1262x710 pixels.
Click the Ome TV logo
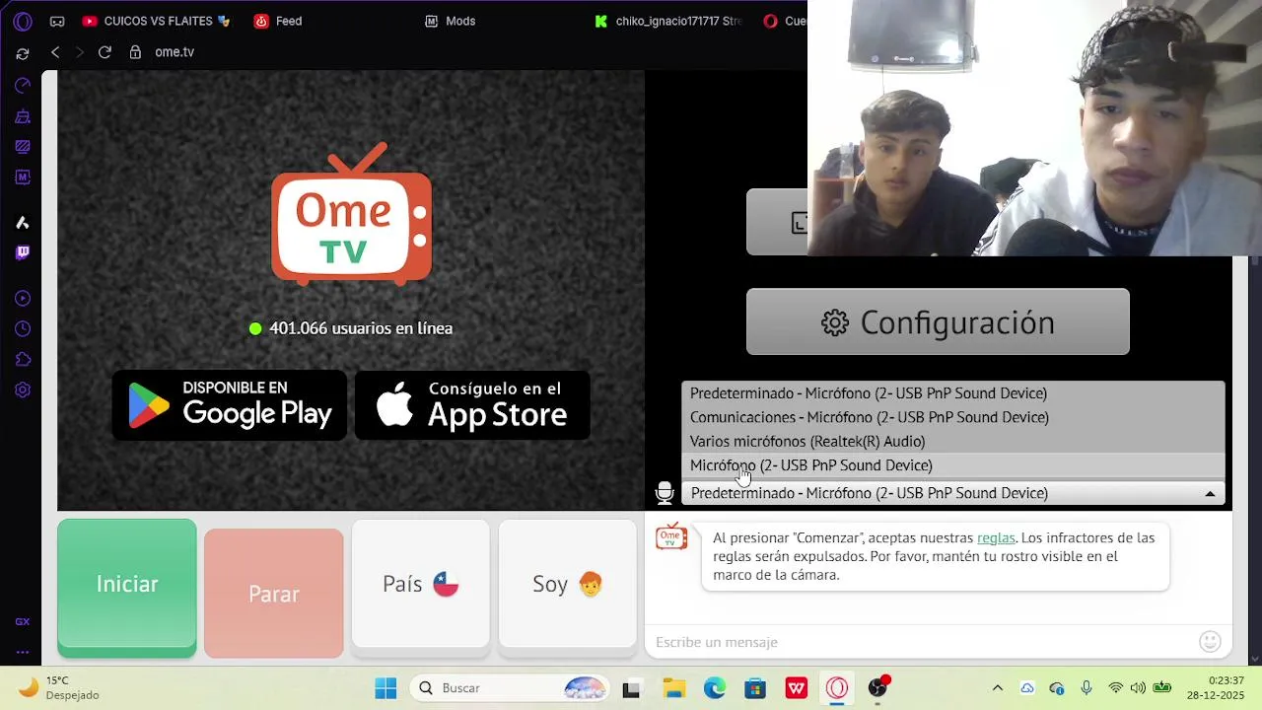point(351,214)
